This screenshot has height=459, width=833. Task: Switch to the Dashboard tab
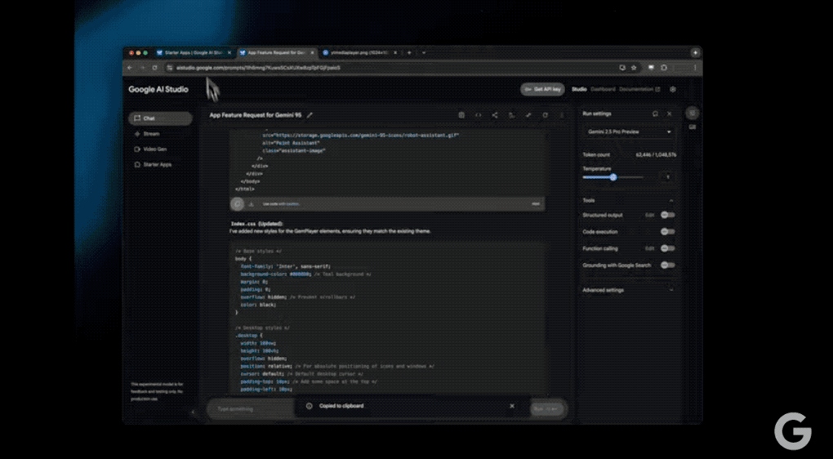tap(603, 89)
